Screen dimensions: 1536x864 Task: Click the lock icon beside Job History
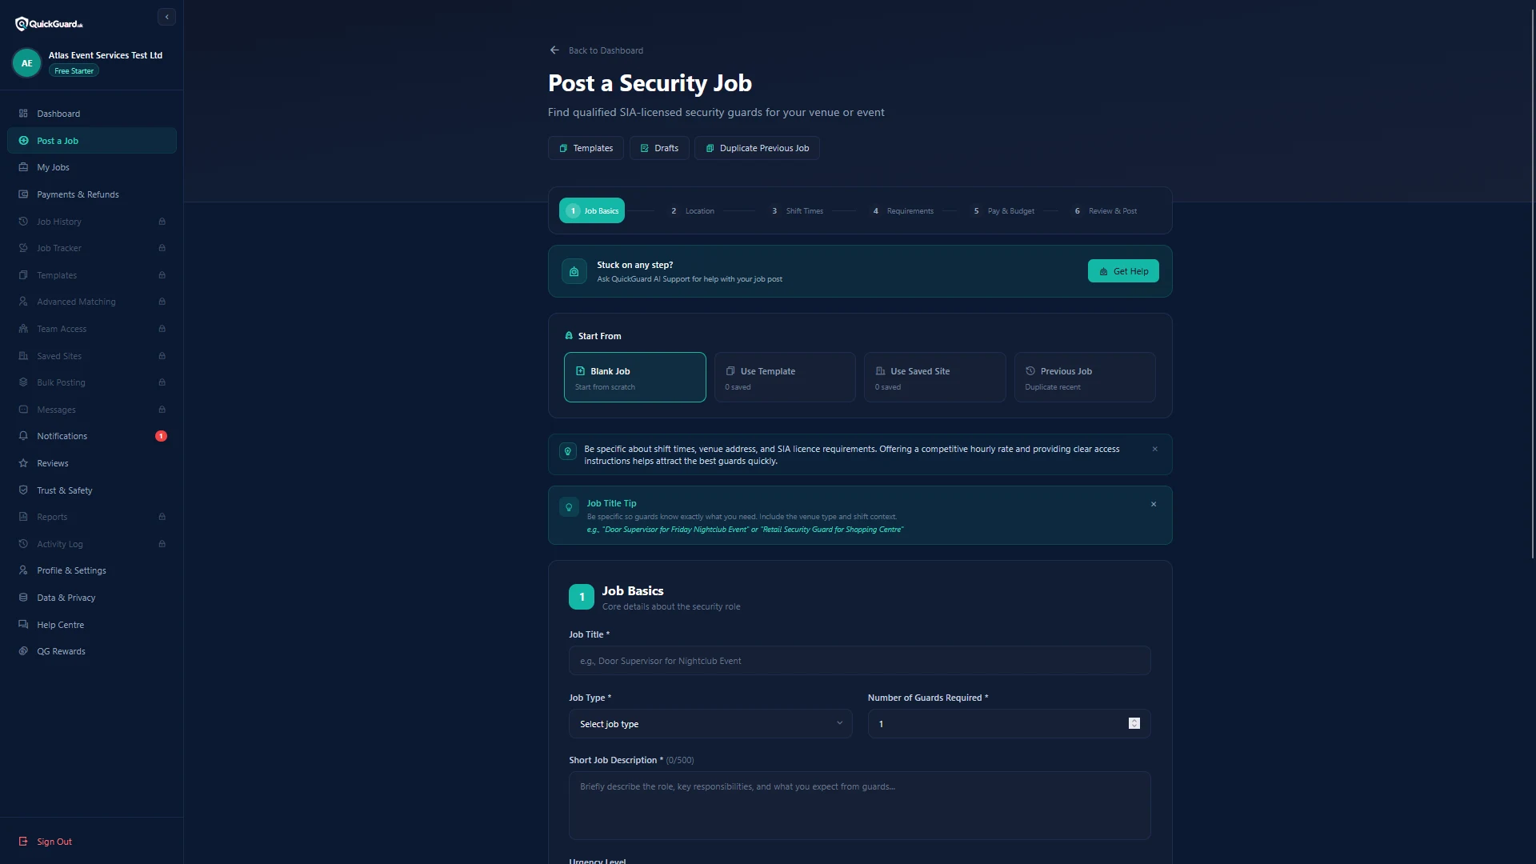point(162,222)
